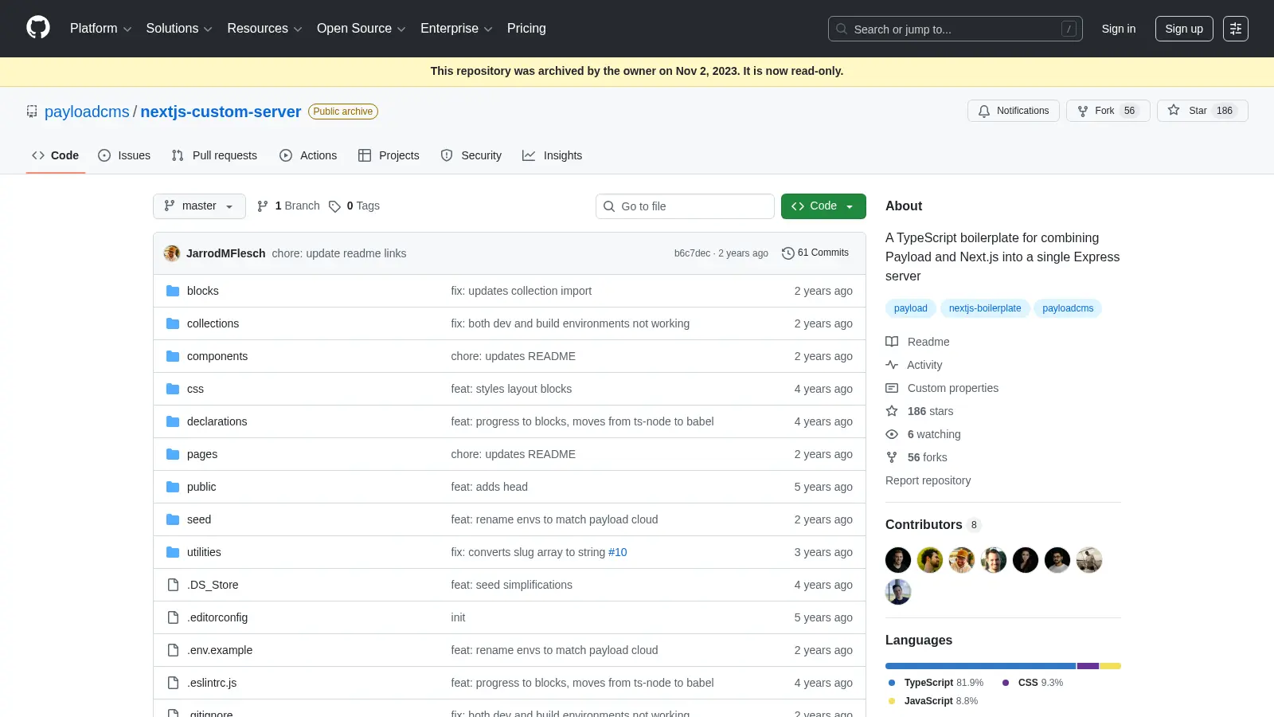Open the payloadcms owner link
Image resolution: width=1274 pixels, height=717 pixels.
coord(87,112)
